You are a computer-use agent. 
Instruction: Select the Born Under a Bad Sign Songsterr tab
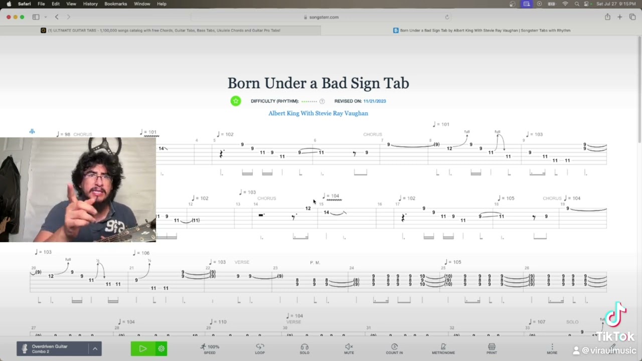click(481, 31)
